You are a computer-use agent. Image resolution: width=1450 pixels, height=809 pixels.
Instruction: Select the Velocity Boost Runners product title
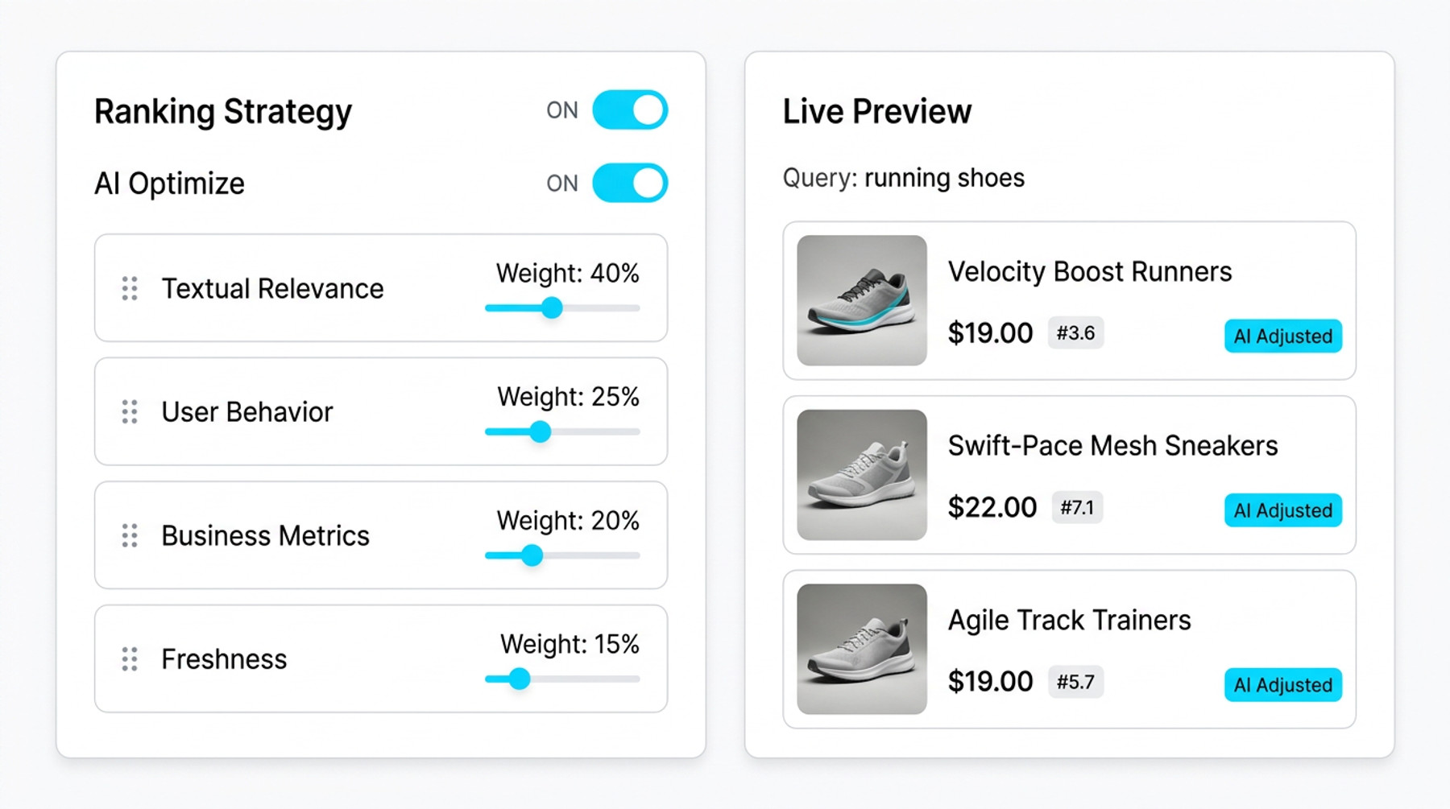pyautogui.click(x=1089, y=272)
